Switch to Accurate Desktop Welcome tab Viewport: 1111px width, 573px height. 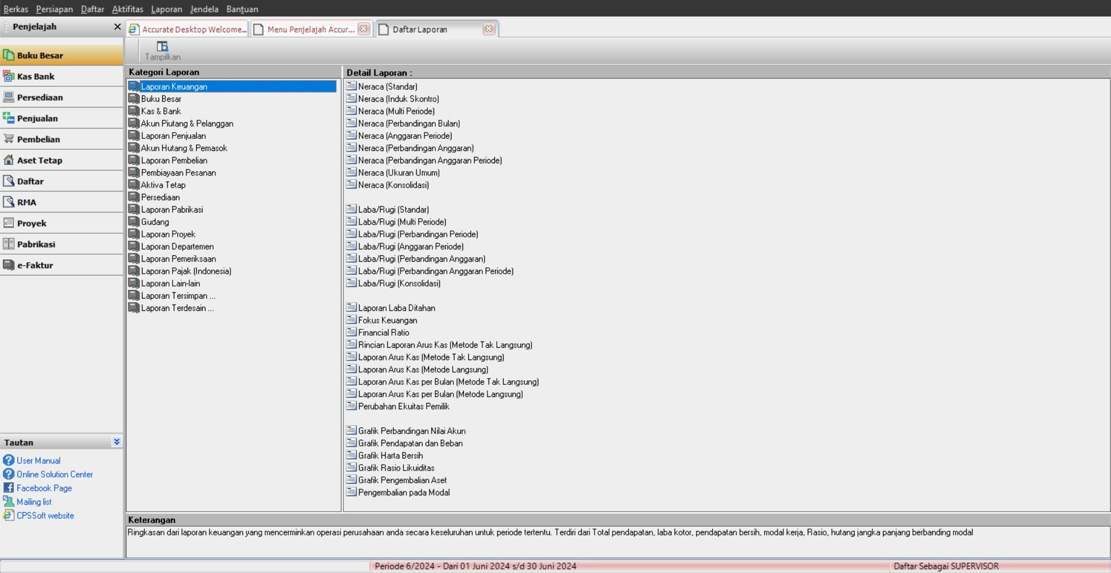click(x=188, y=30)
